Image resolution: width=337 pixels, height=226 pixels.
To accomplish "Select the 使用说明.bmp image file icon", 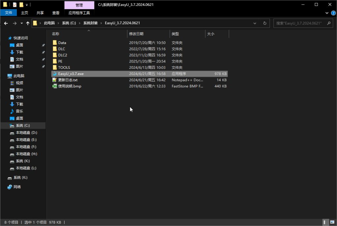I will point(55,86).
